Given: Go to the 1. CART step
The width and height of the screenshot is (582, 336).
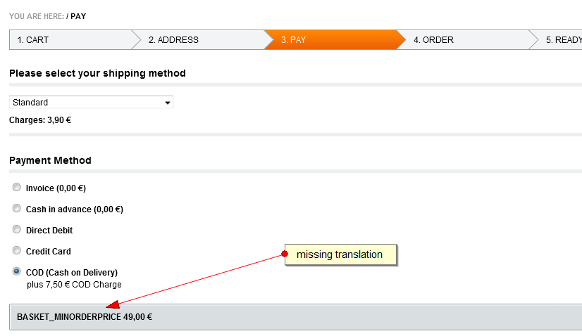Looking at the screenshot, I should tap(69, 40).
